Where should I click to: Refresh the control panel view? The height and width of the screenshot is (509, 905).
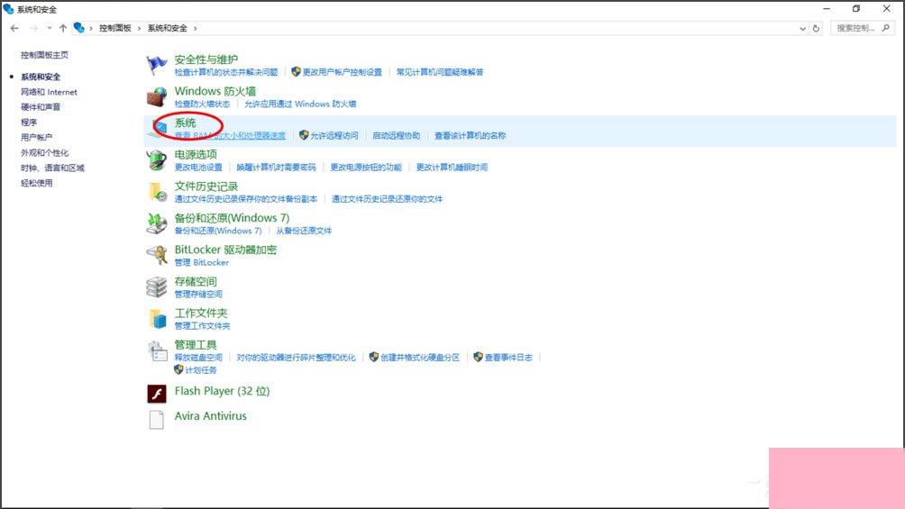816,28
